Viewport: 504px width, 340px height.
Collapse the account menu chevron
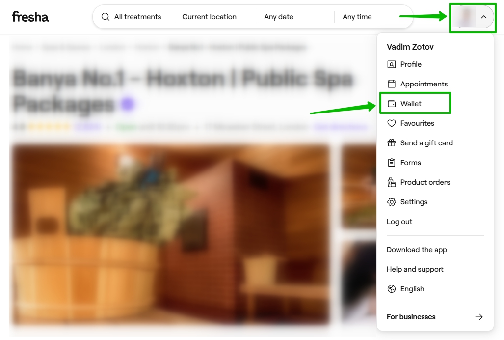pyautogui.click(x=484, y=17)
